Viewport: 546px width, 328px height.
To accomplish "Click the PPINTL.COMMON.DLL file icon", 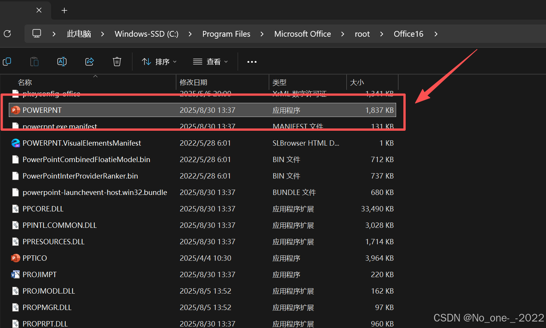I will click(16, 225).
